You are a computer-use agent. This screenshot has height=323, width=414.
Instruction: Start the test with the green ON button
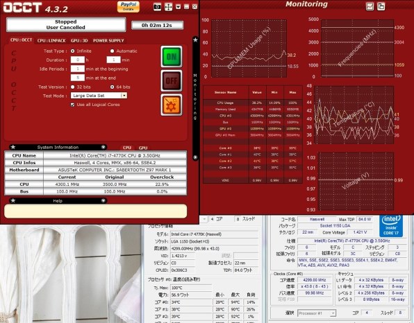(x=172, y=57)
